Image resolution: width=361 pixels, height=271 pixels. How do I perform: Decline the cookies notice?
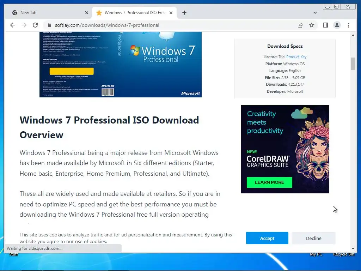[313, 238]
